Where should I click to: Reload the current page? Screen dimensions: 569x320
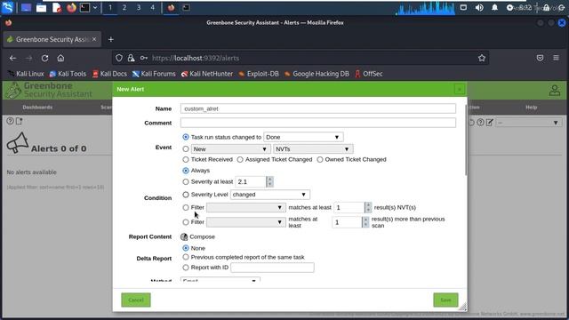click(x=44, y=58)
